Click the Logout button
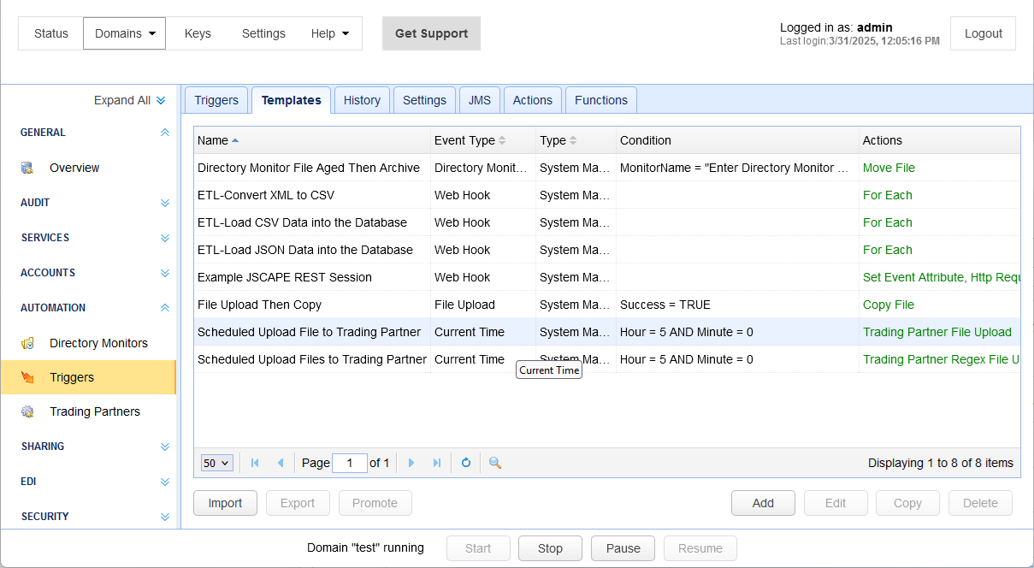 click(x=984, y=33)
